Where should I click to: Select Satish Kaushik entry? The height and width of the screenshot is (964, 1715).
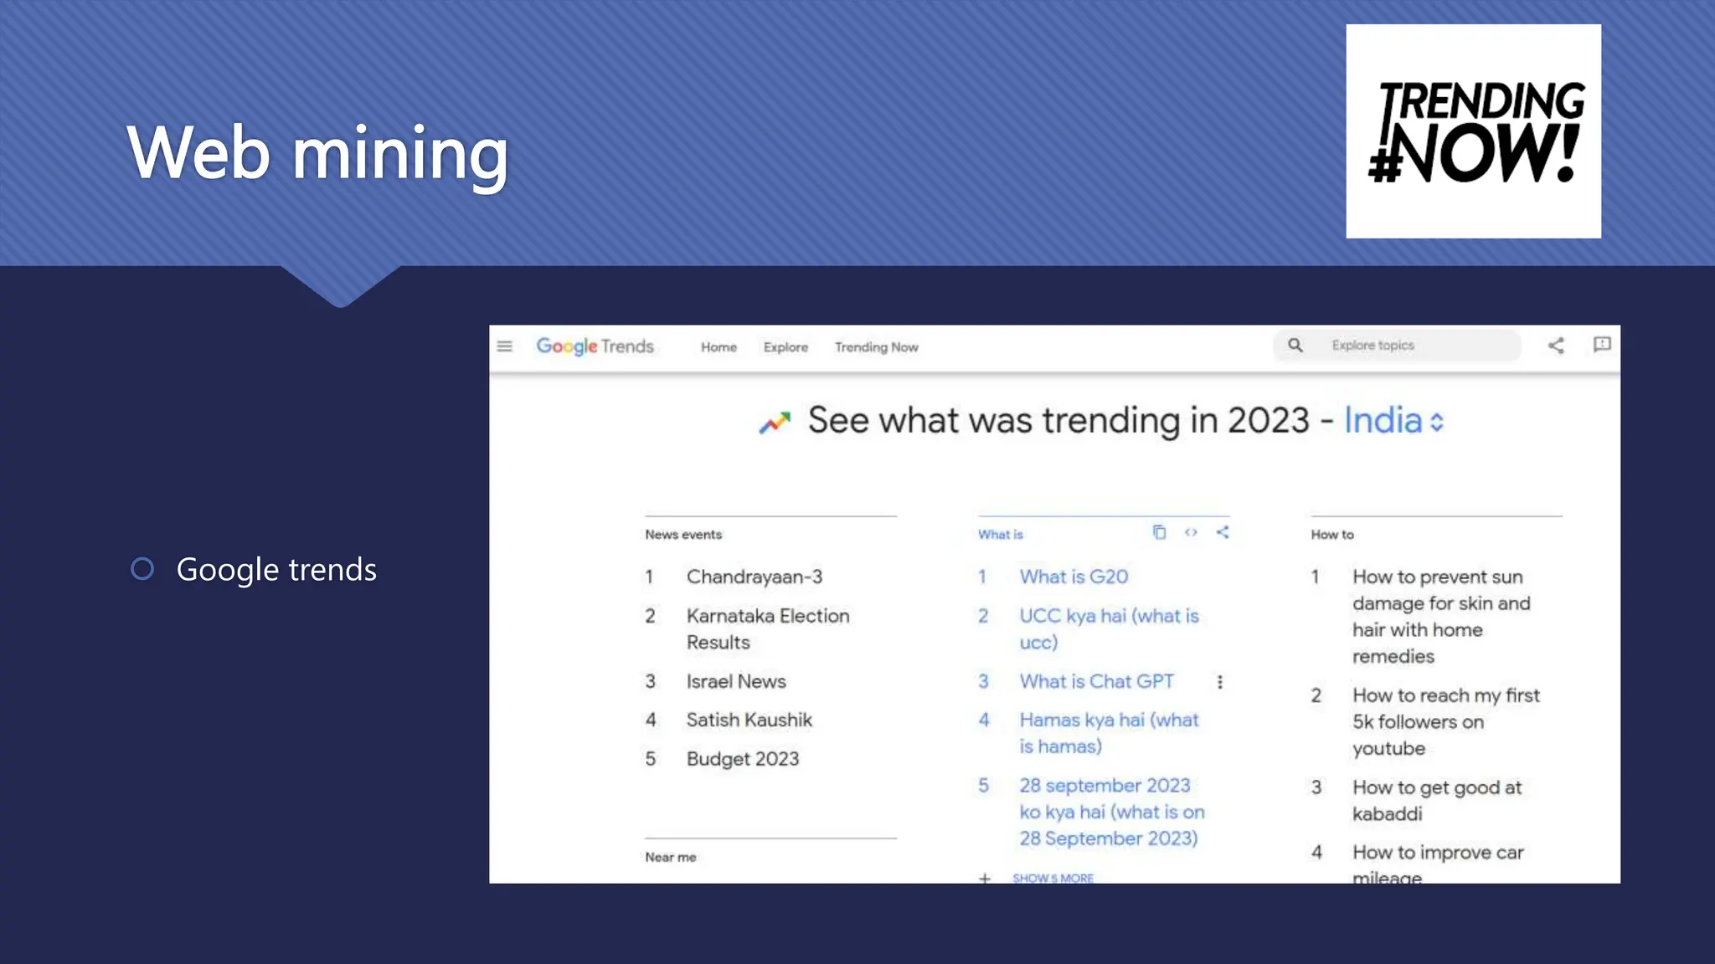[x=749, y=720]
